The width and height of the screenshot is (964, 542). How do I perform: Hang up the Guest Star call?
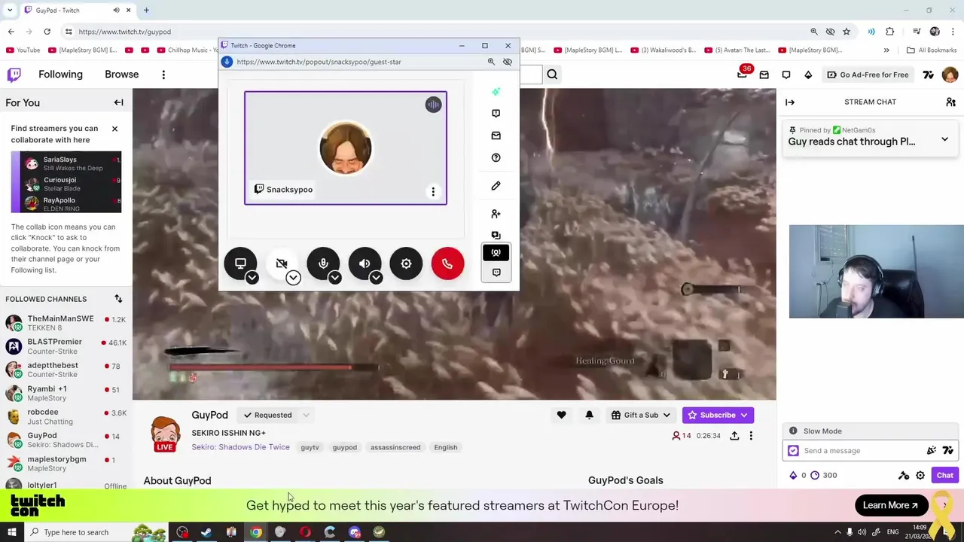coord(447,263)
